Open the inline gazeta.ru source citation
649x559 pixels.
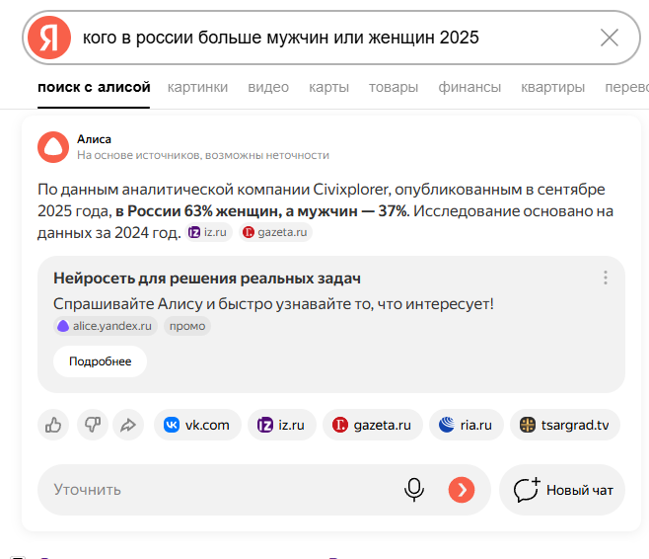pyautogui.click(x=275, y=232)
